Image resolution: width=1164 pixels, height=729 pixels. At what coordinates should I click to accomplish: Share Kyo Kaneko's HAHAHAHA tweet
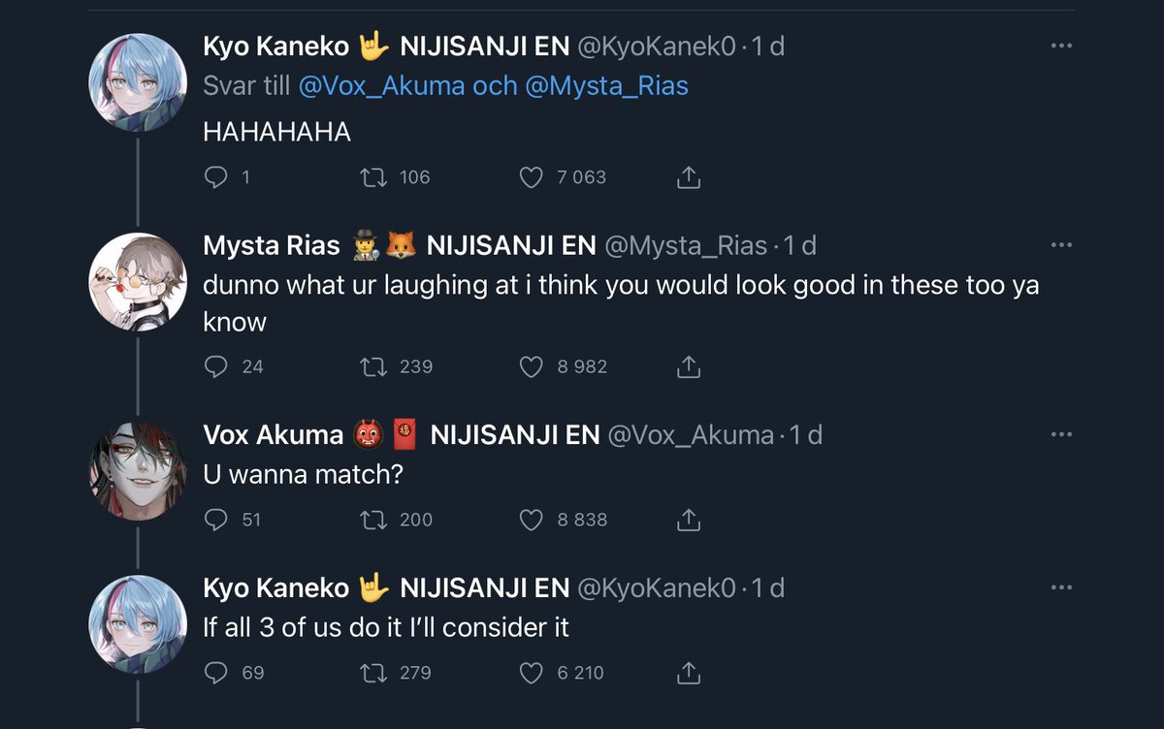pos(687,177)
